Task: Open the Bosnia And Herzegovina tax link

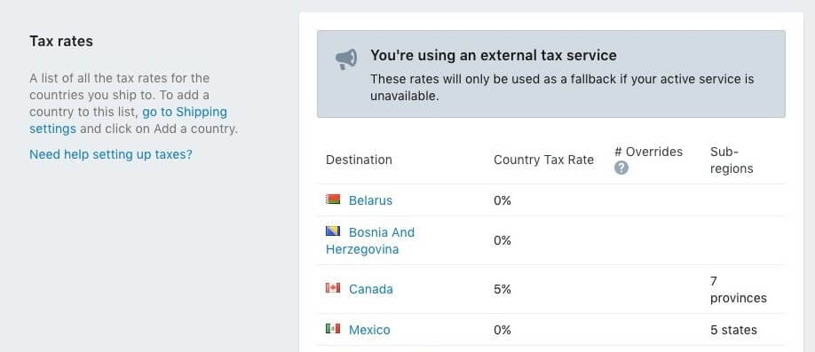Action: [x=370, y=240]
